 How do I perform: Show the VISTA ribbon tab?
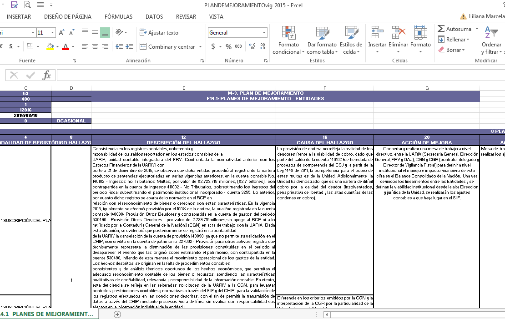coord(216,17)
